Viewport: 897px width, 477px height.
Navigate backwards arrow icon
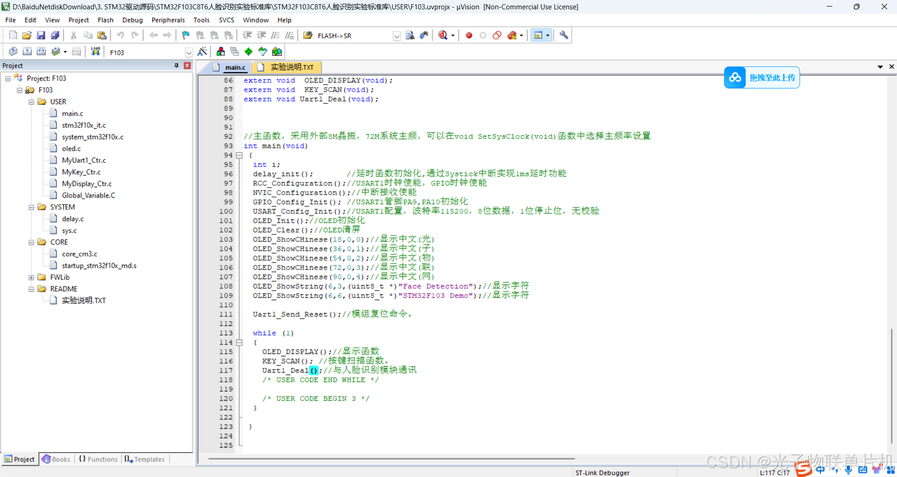coord(153,36)
